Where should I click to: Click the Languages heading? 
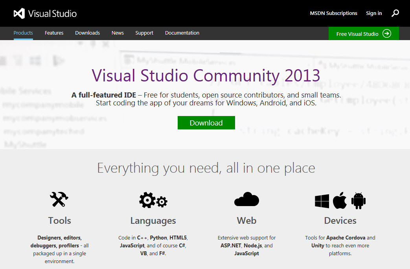click(x=153, y=221)
